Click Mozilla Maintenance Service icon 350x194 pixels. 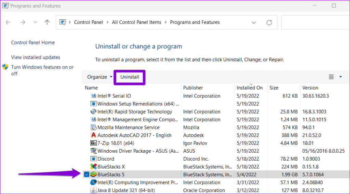click(x=93, y=128)
